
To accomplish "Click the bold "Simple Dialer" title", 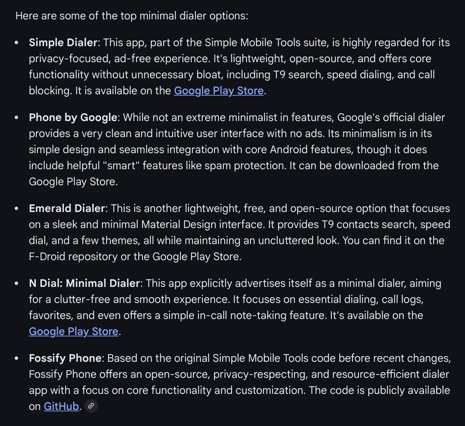I will tap(63, 42).
